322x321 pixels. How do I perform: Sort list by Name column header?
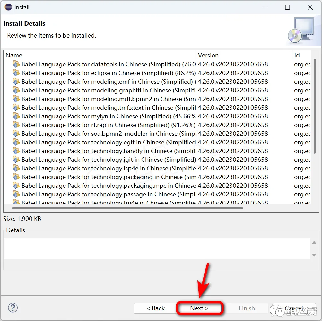click(100, 55)
